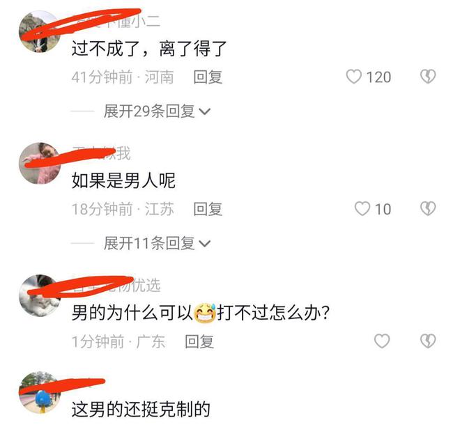Select comment text 这男的还挺克制的
460x427 pixels.
[x=141, y=410]
